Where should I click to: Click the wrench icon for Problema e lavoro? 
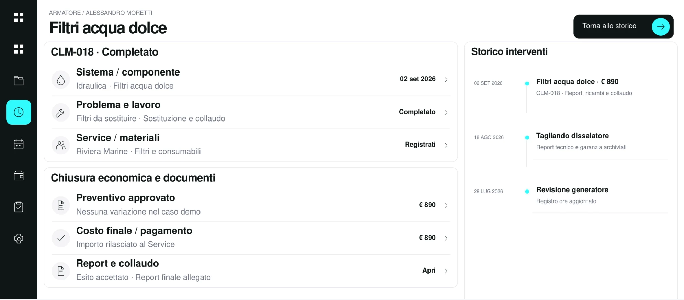(x=61, y=113)
